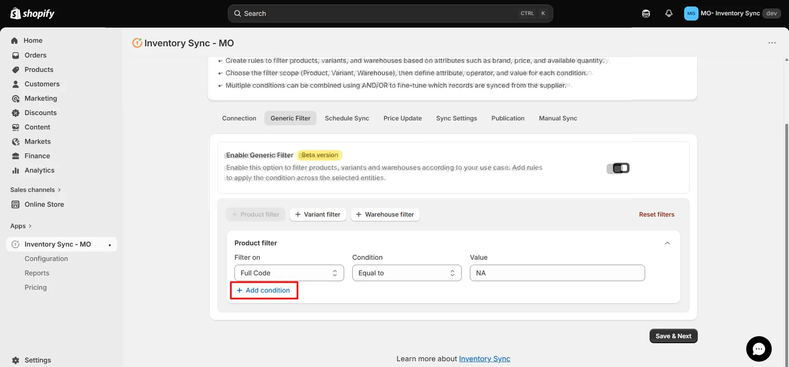Switch to the Sync Settings tab

point(456,118)
